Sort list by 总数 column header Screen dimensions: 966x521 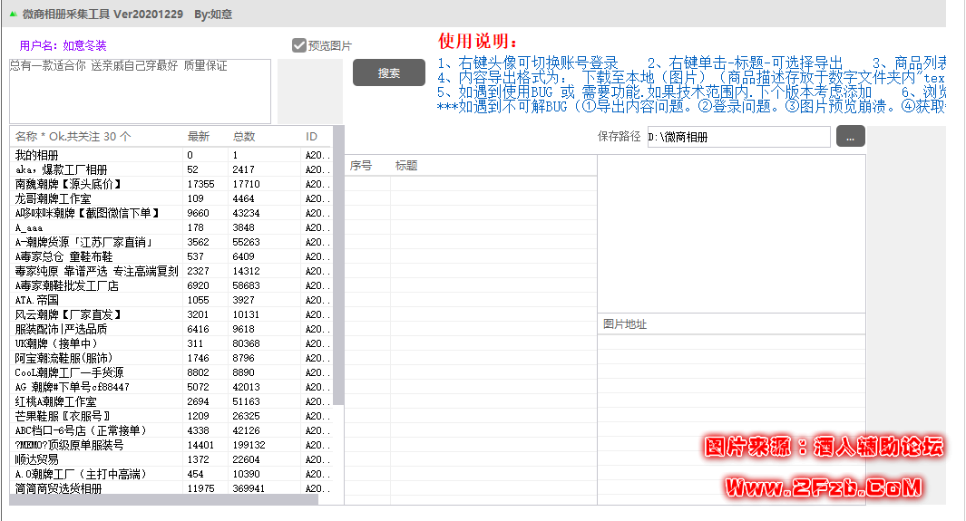244,137
